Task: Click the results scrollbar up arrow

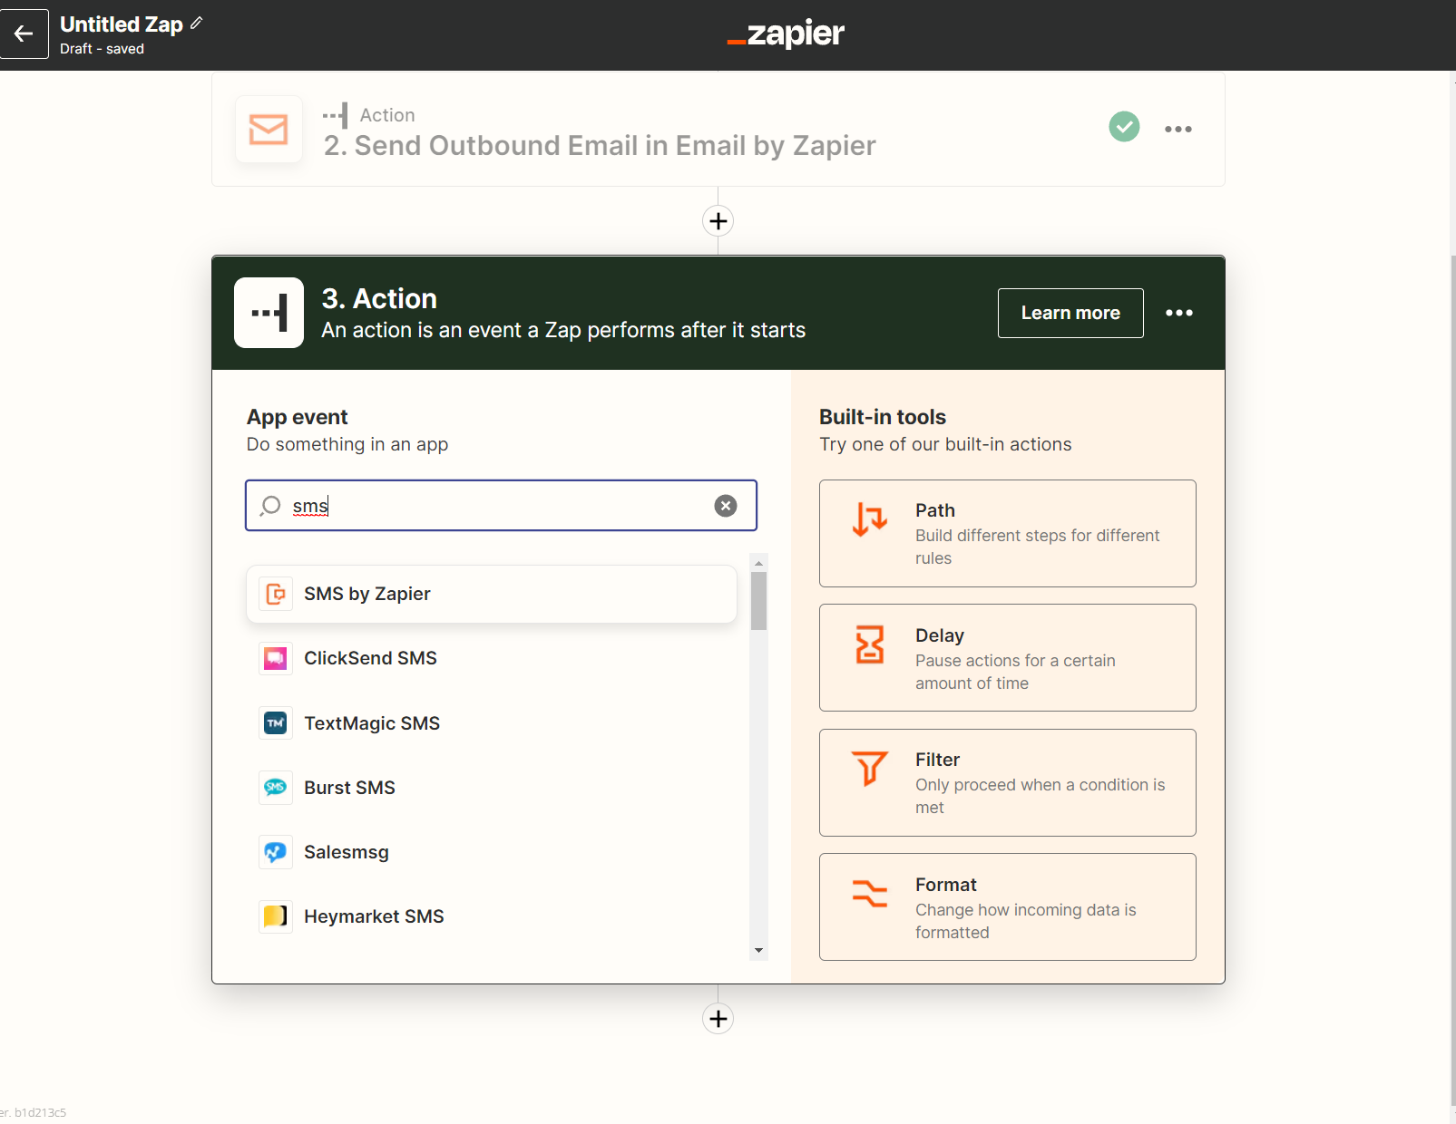Action: (759, 563)
